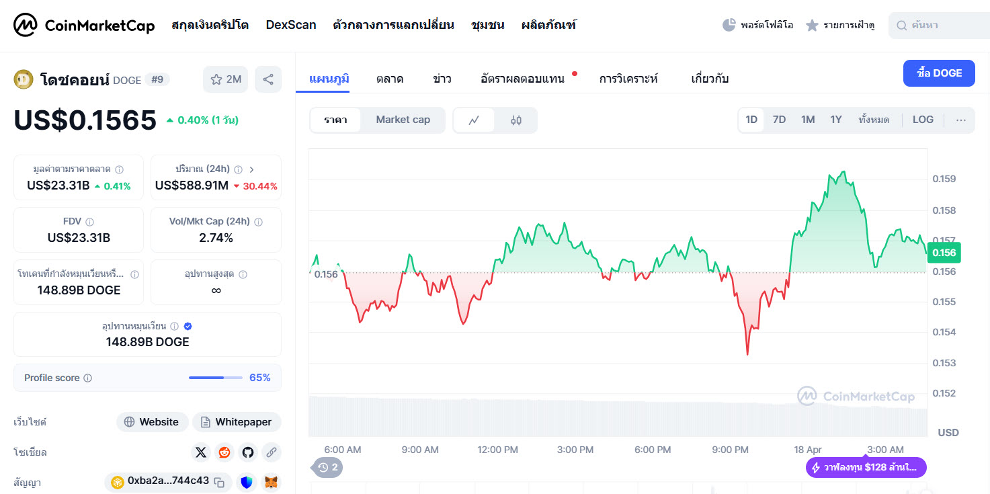Open the GitHub social link
Viewport: 990px width, 494px height.
pyautogui.click(x=248, y=452)
